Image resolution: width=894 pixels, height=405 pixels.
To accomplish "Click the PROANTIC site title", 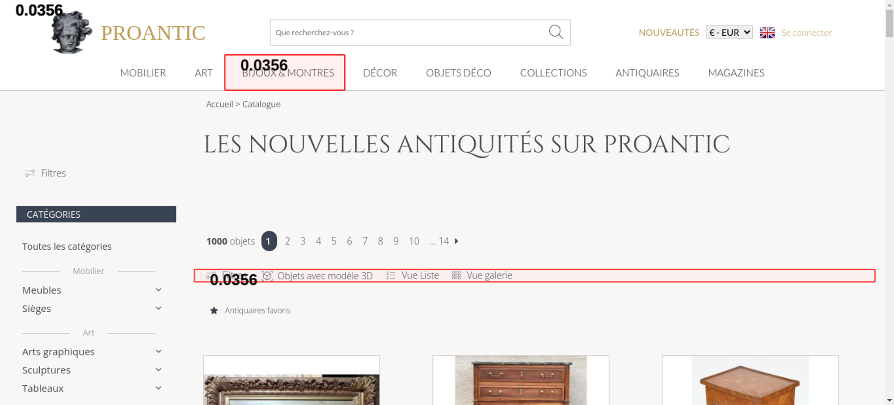I will point(153,33).
